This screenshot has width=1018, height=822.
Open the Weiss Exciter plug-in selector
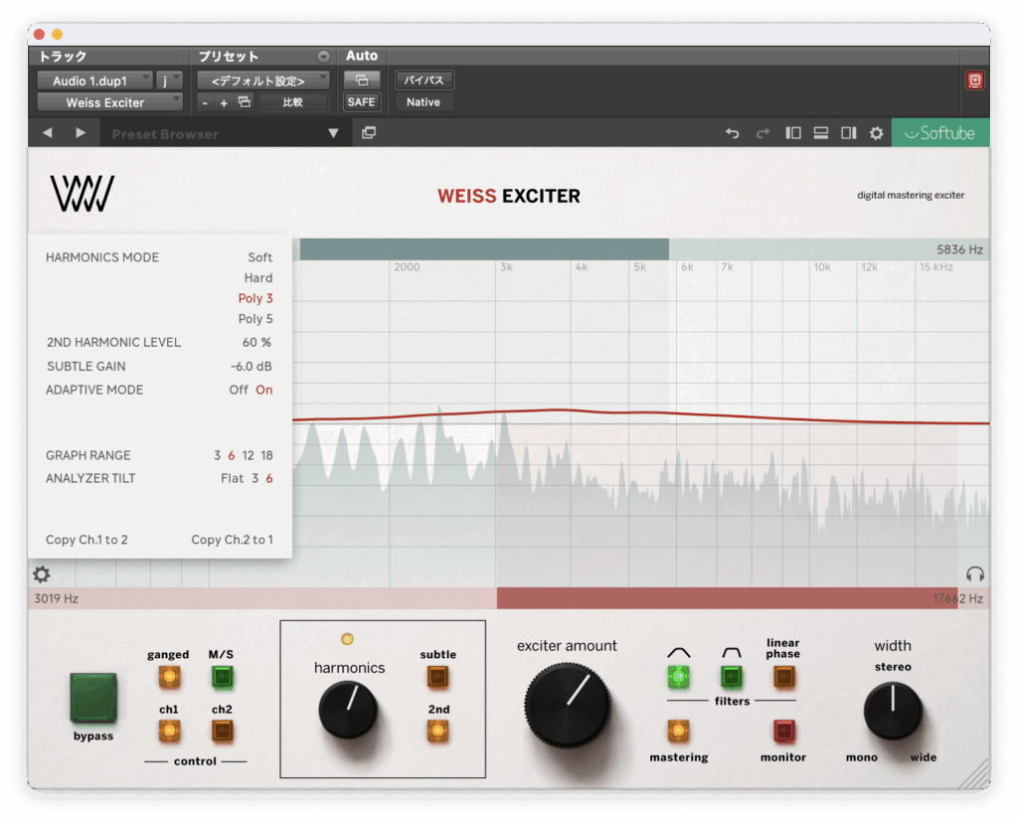(109, 102)
